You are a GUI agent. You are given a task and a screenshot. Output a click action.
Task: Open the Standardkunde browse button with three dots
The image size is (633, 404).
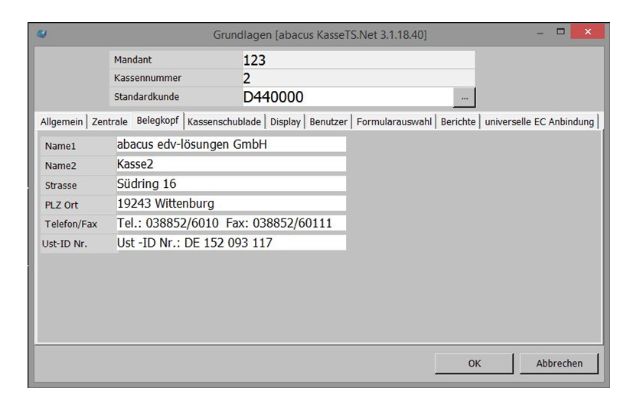tap(464, 98)
